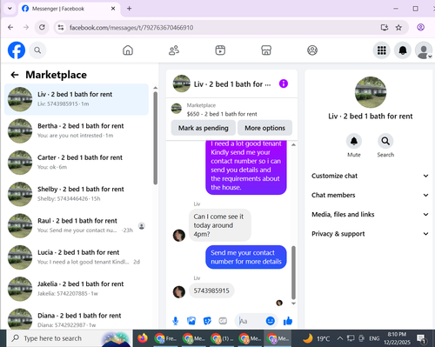Select the Messenger | Facebook browser tab
The width and height of the screenshot is (435, 347).
click(x=70, y=9)
